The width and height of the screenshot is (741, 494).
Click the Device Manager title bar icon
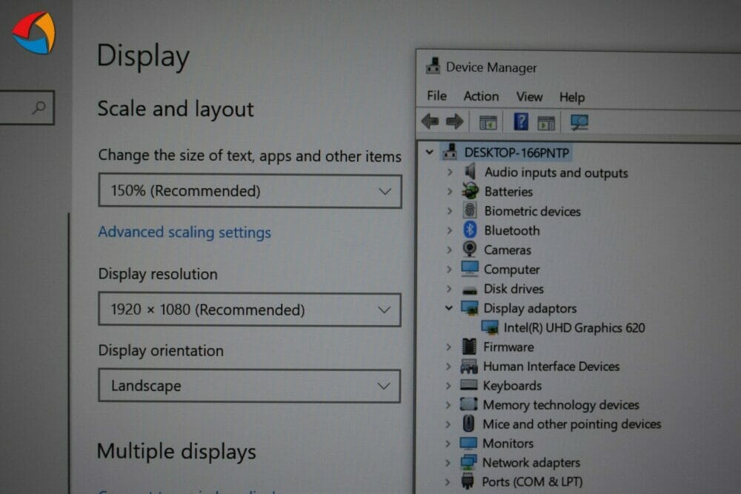[433, 66]
